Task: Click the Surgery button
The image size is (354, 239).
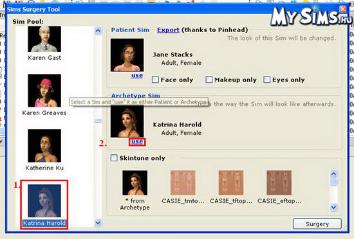Action: [x=317, y=224]
